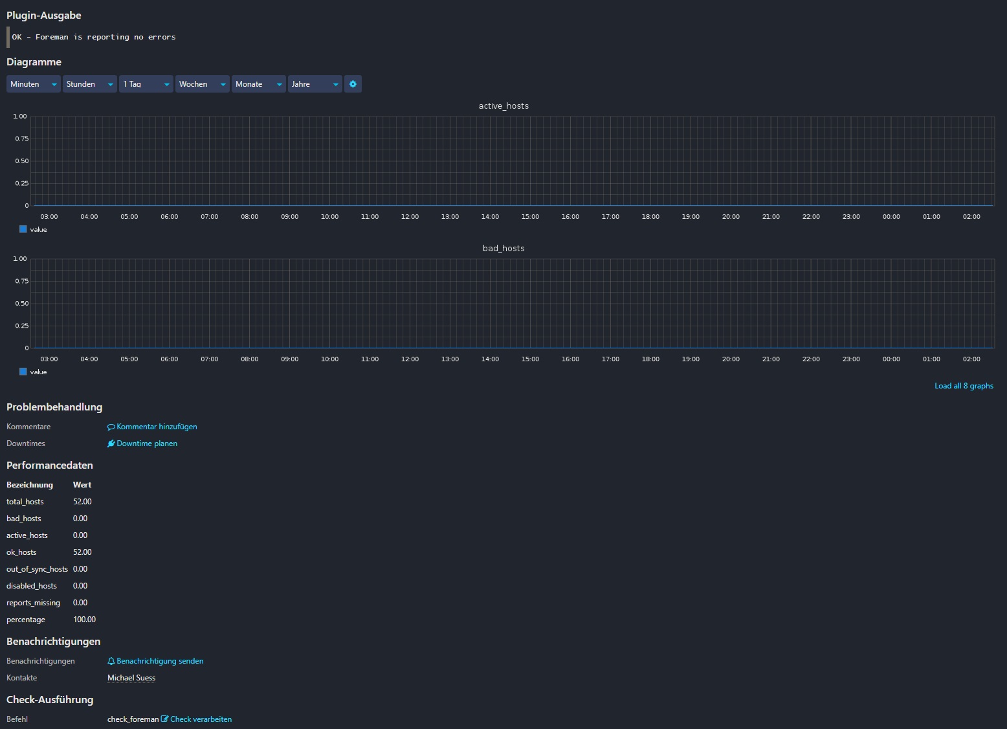
Task: Schedule downtime with Downtime planen
Action: pyautogui.click(x=147, y=443)
